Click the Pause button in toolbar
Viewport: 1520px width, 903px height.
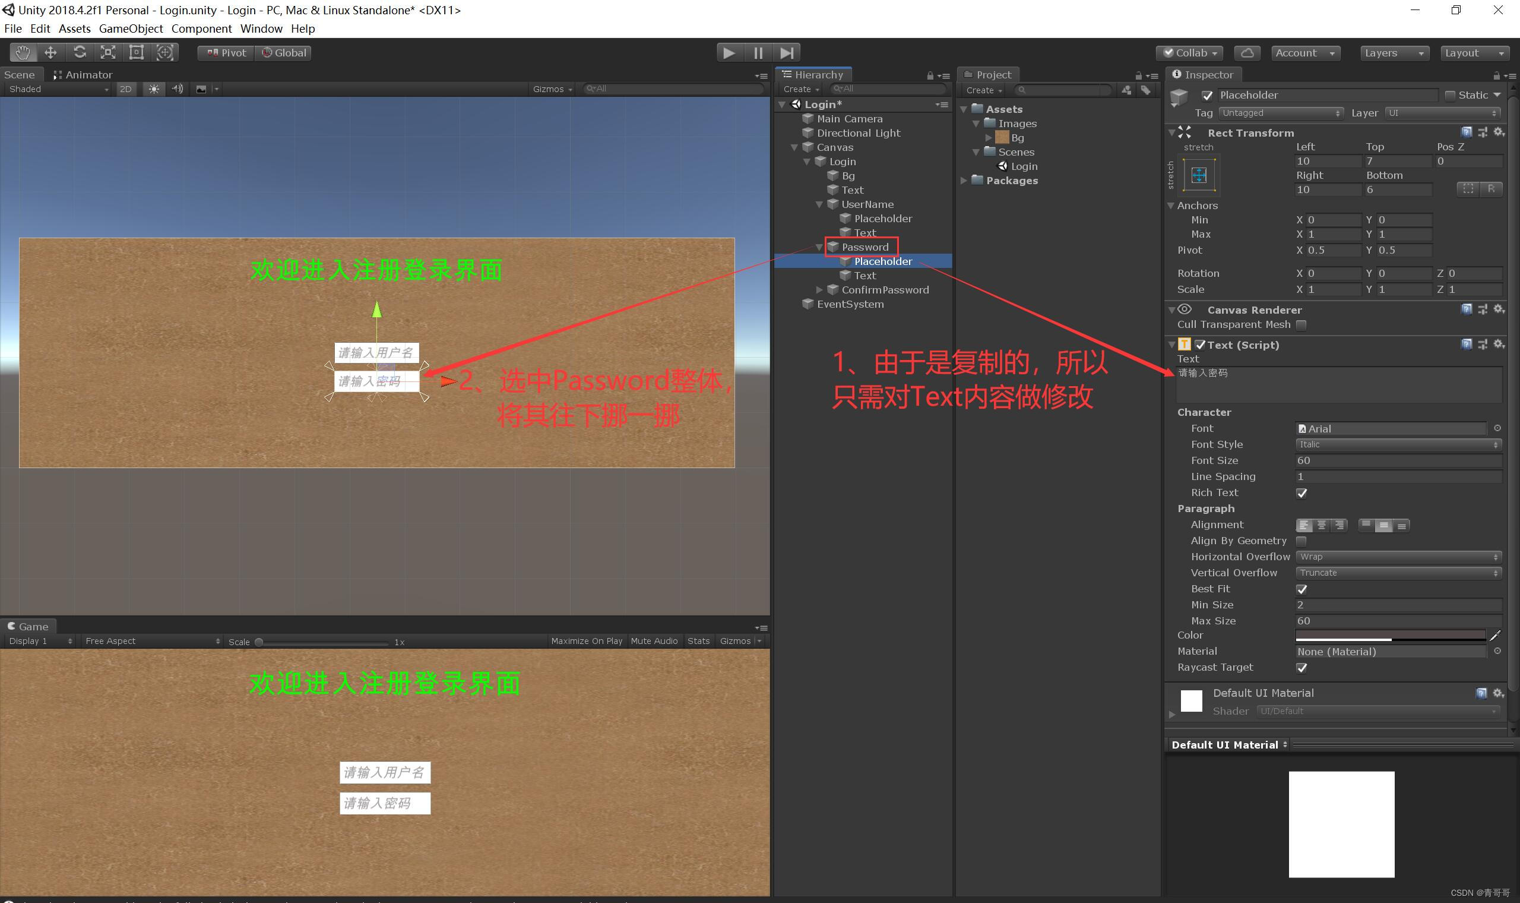pyautogui.click(x=757, y=52)
